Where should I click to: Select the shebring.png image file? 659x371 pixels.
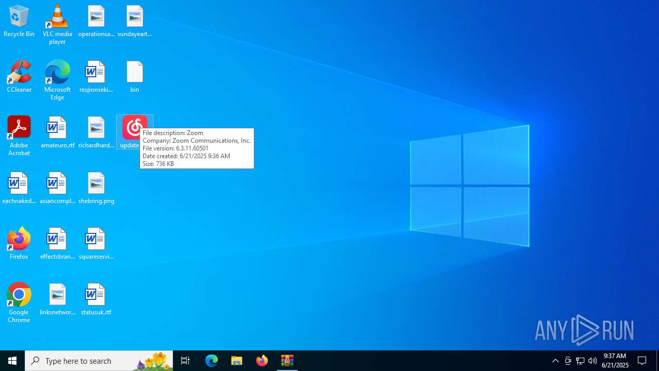(x=96, y=189)
